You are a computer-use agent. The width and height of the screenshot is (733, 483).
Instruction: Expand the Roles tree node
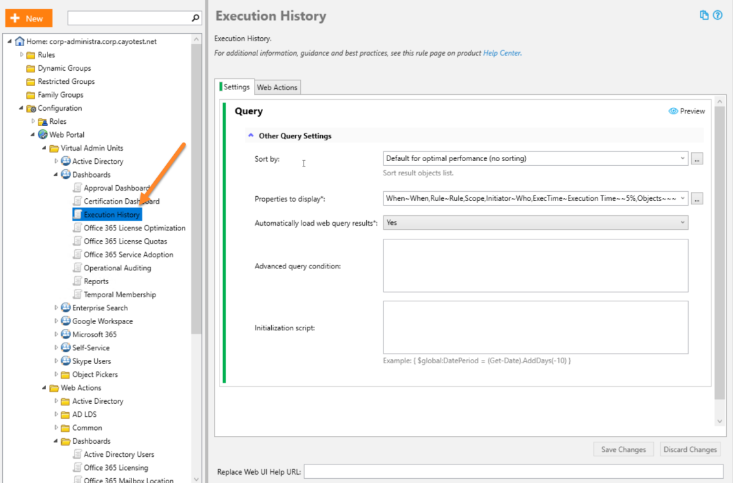33,121
